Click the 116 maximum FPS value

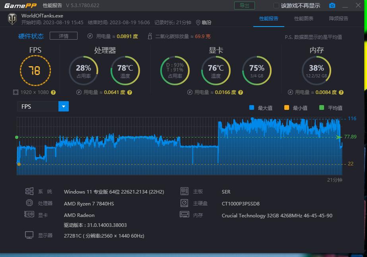(x=352, y=118)
